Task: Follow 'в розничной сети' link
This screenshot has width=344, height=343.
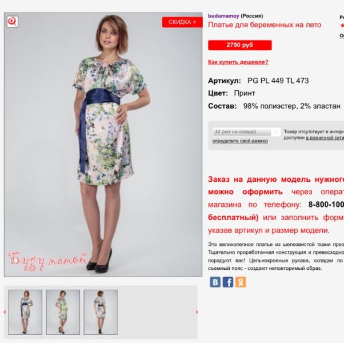Action: [x=325, y=138]
